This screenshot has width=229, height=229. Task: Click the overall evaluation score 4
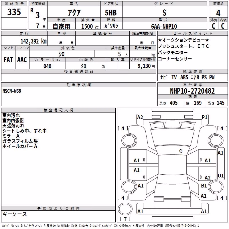218,13
